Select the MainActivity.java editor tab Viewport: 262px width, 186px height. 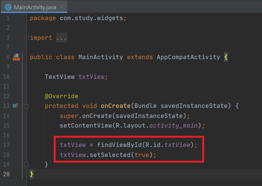(x=34, y=7)
